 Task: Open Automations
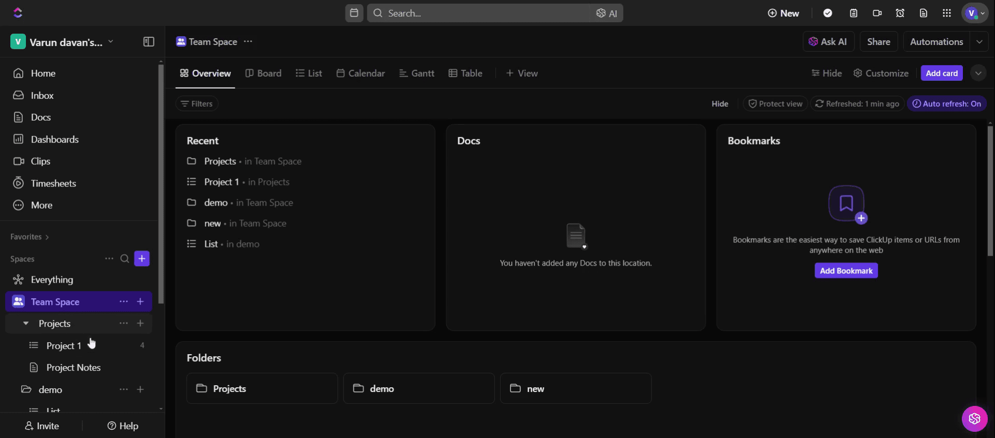936,41
